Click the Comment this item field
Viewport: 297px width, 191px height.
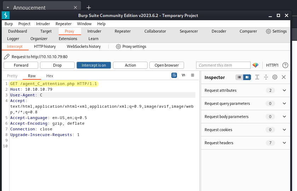click(223, 65)
